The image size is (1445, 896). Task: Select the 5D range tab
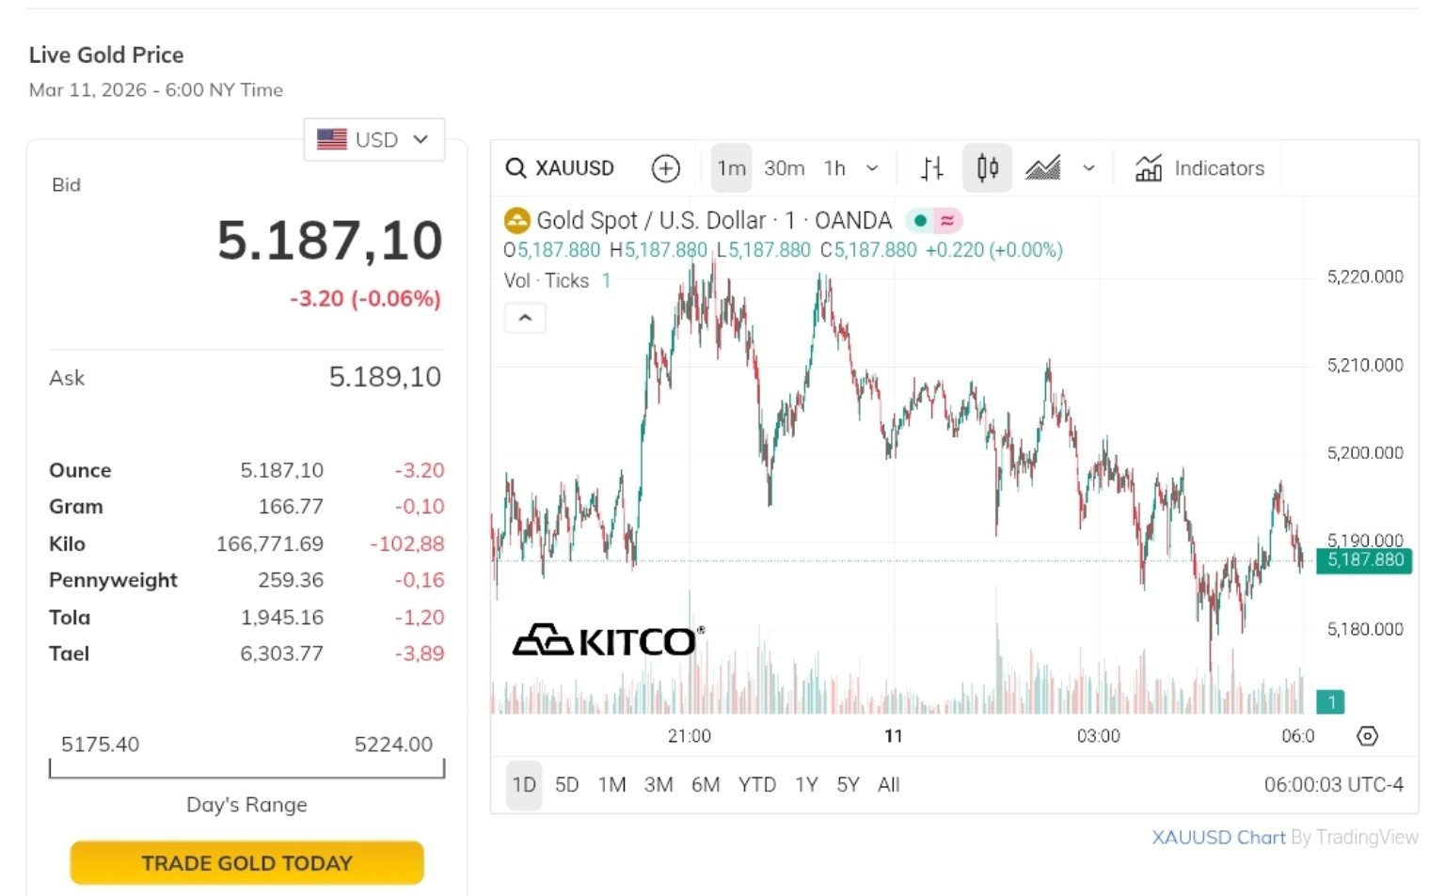pos(566,784)
